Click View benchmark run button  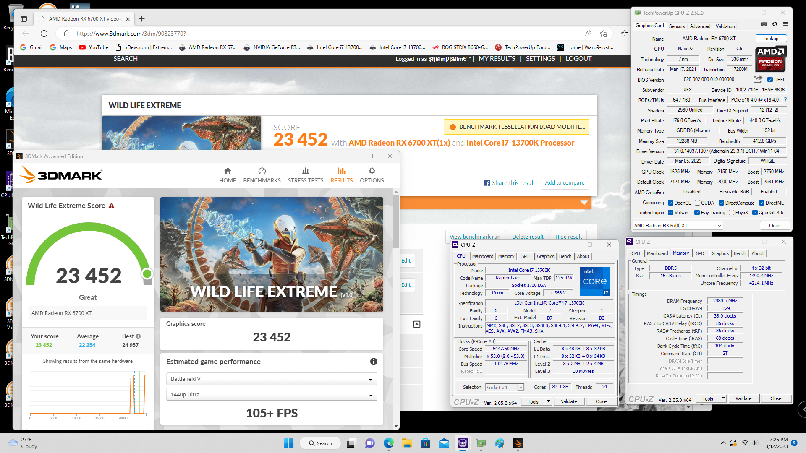click(475, 237)
